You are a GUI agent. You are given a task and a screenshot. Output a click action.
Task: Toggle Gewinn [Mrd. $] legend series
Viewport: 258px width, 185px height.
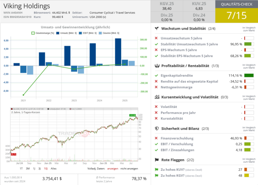tap(109, 33)
